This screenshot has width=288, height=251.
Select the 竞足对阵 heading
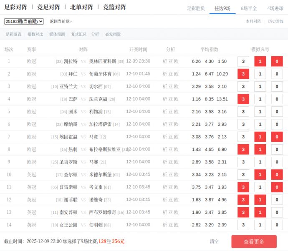coord(49,7)
